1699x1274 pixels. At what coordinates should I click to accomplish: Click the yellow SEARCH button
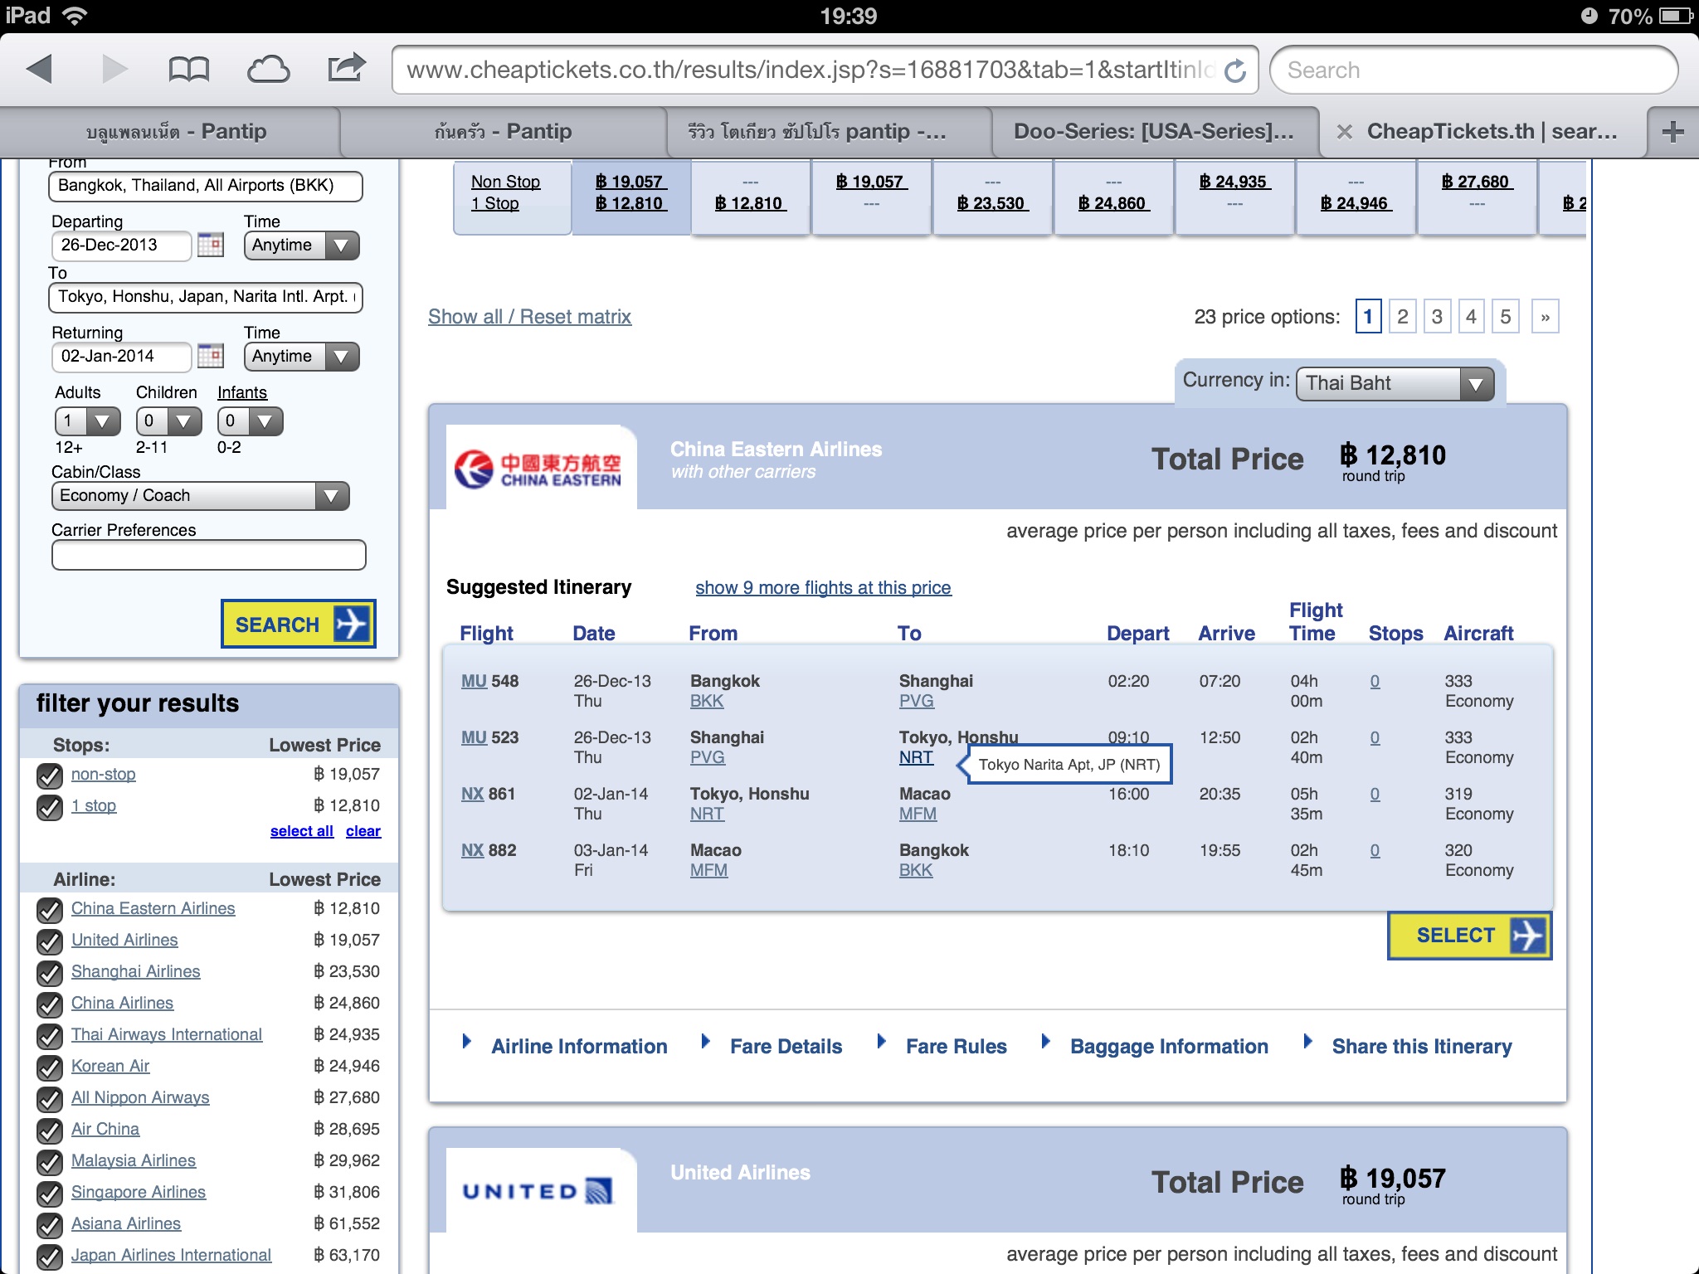click(299, 624)
